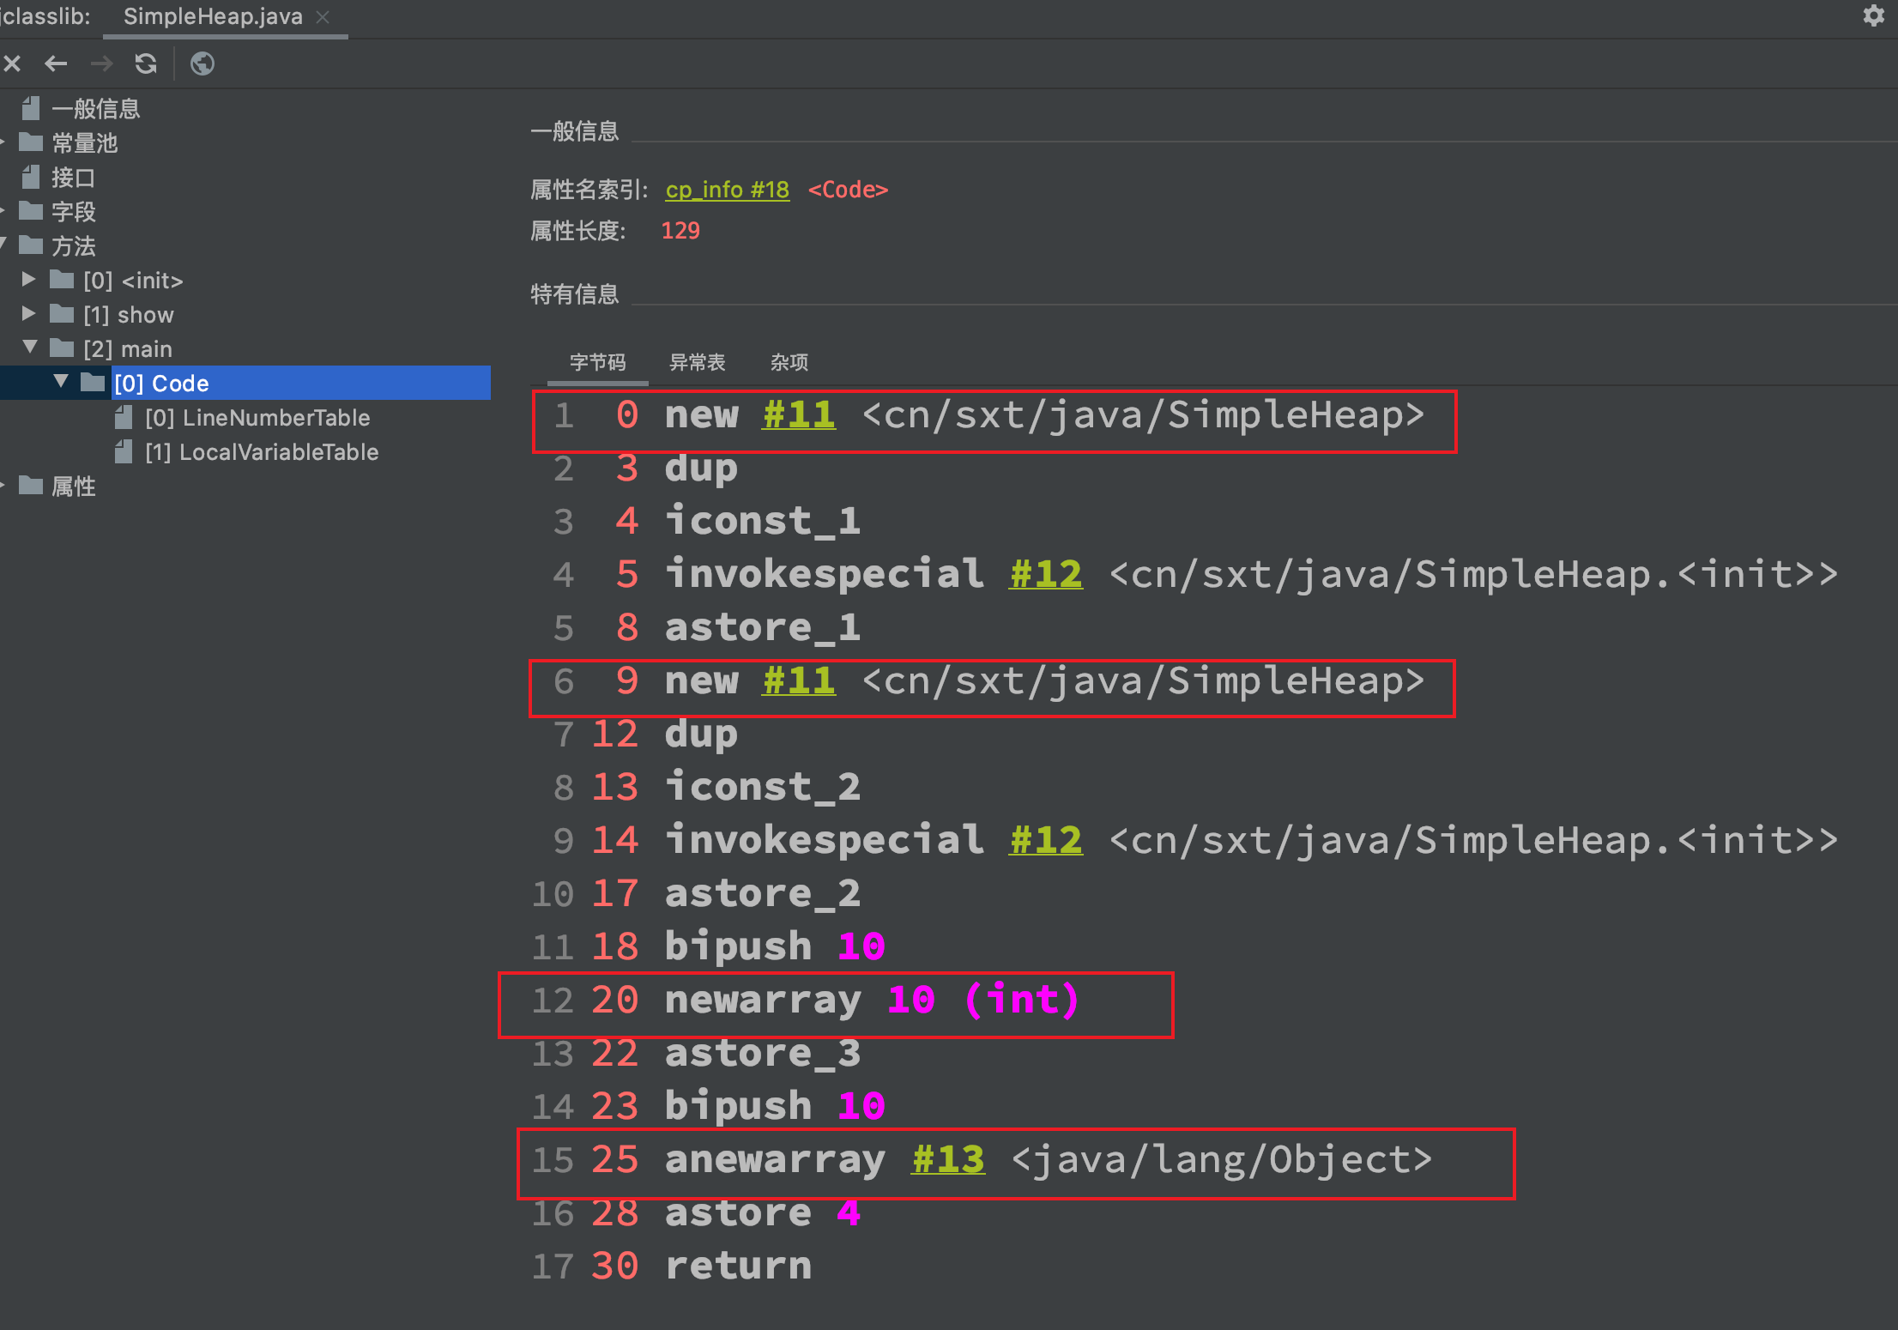Click the close X toolbar icon
This screenshot has height=1330, width=1898.
tap(12, 63)
